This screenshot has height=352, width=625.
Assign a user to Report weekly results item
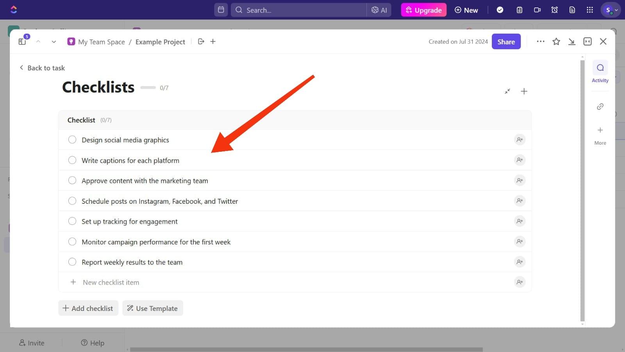click(x=520, y=262)
